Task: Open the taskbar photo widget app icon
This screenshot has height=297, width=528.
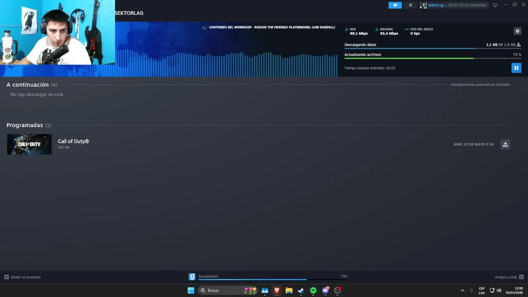Action: point(265,290)
